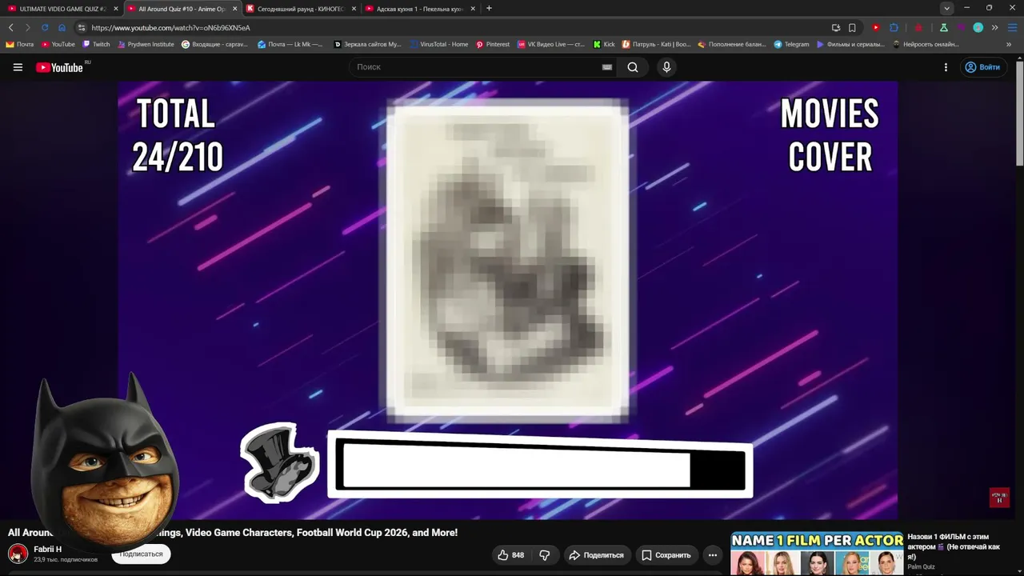Screen dimensions: 1024x576
Task: Show more bookmarks overflow chevron
Action: (x=1009, y=45)
